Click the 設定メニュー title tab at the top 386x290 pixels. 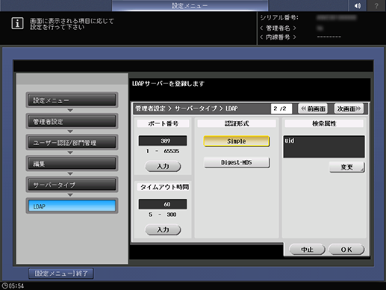[190, 5]
